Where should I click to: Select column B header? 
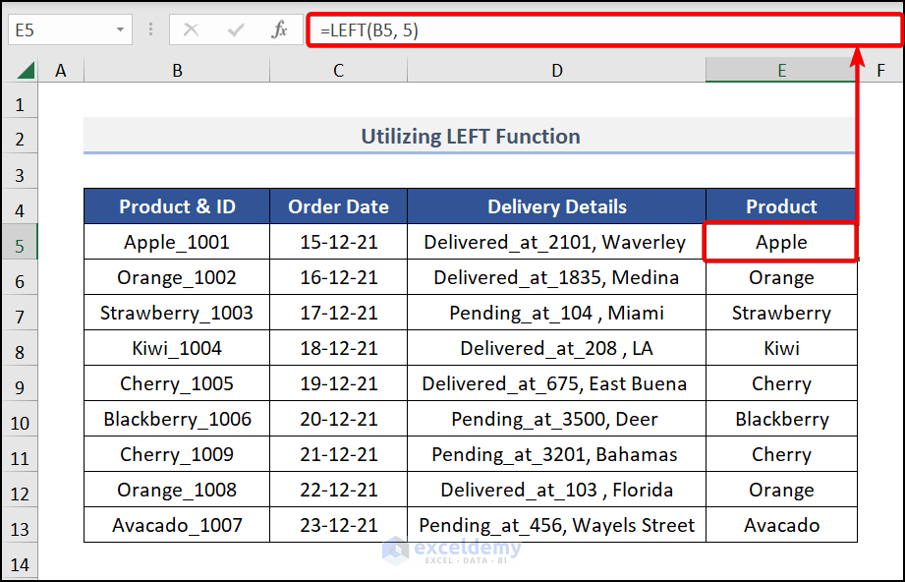pos(177,70)
